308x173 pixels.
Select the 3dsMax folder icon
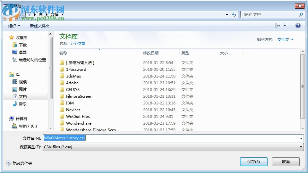coord(62,76)
